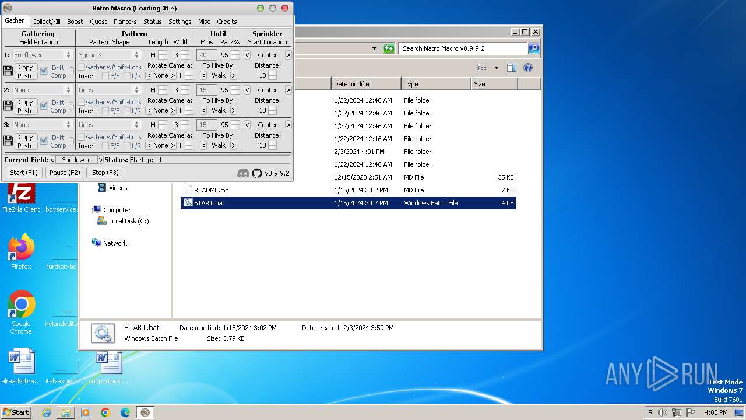Check Invert L/R for field 1

[x=127, y=76]
